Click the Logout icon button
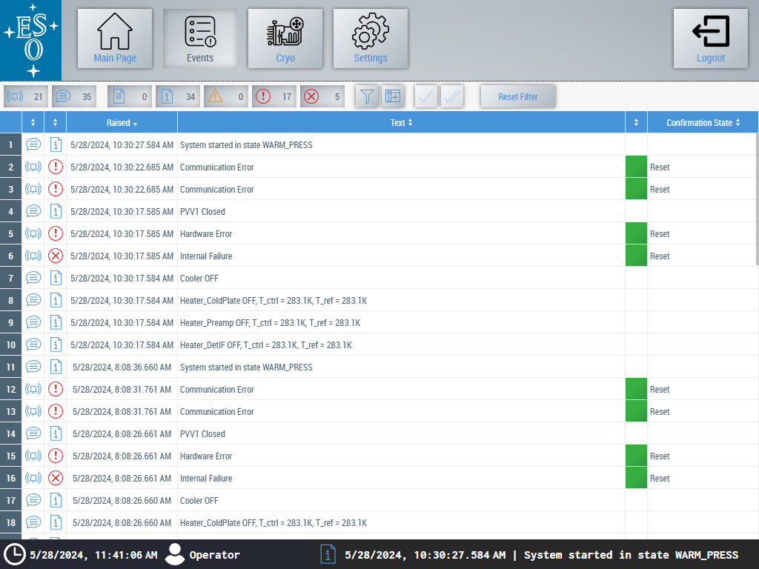 (710, 39)
